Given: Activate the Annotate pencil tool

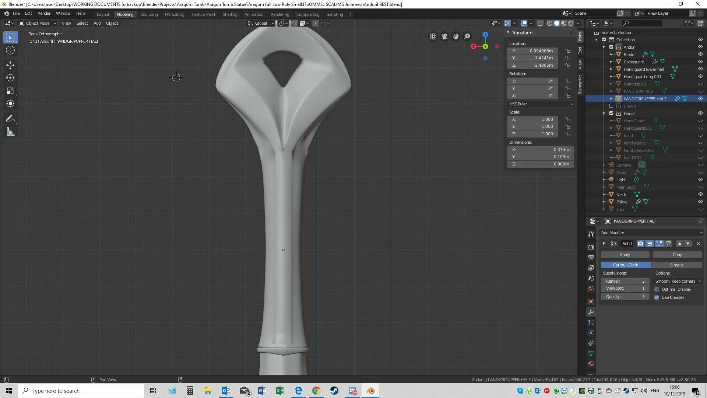Looking at the screenshot, I should 10,119.
